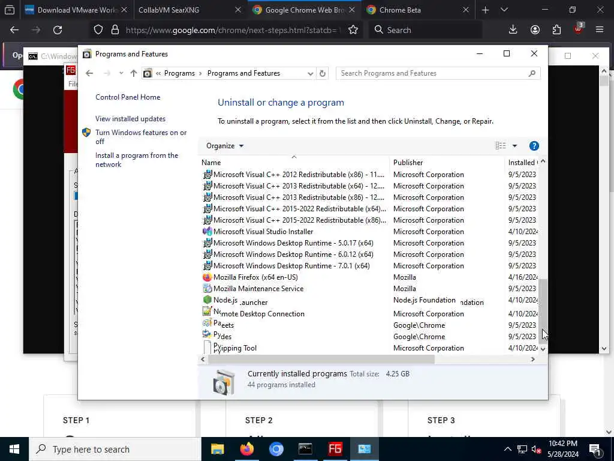Open the Organize dropdown menu
This screenshot has width=614, height=461.
[225, 146]
